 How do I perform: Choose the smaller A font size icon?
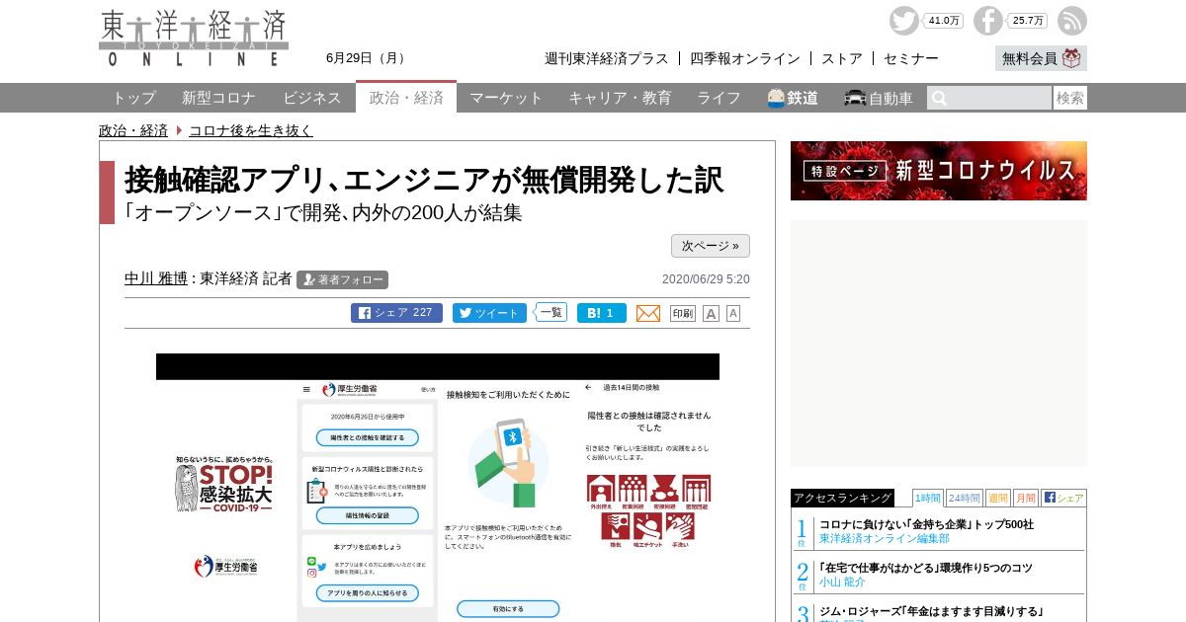pos(733,313)
